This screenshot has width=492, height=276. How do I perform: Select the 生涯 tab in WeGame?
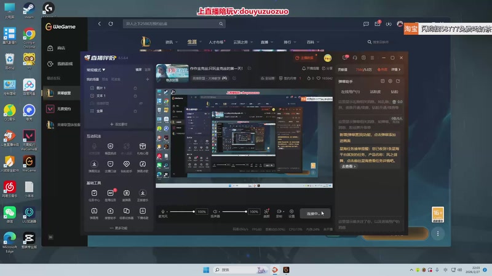click(192, 42)
